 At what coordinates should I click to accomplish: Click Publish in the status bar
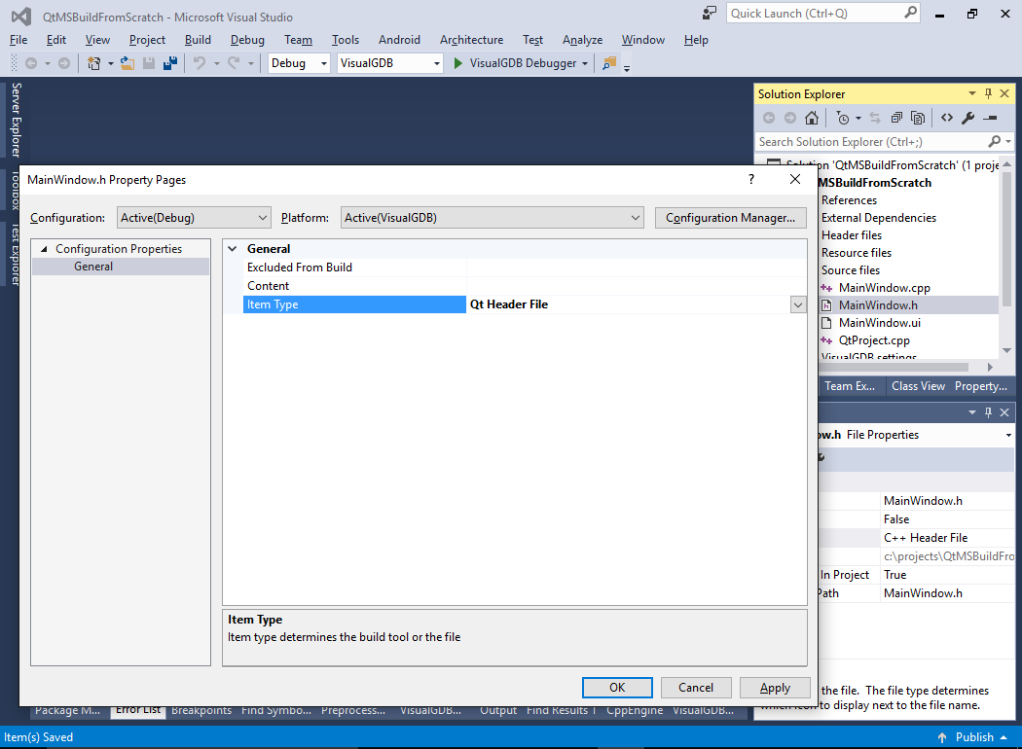point(974,737)
